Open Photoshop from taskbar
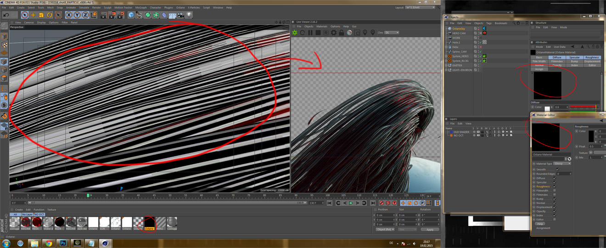Screen dimensions: 606x248 coord(63,243)
